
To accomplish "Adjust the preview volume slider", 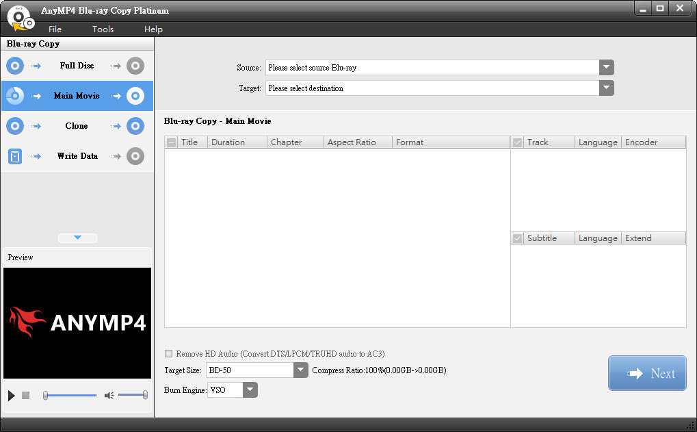I will point(132,395).
